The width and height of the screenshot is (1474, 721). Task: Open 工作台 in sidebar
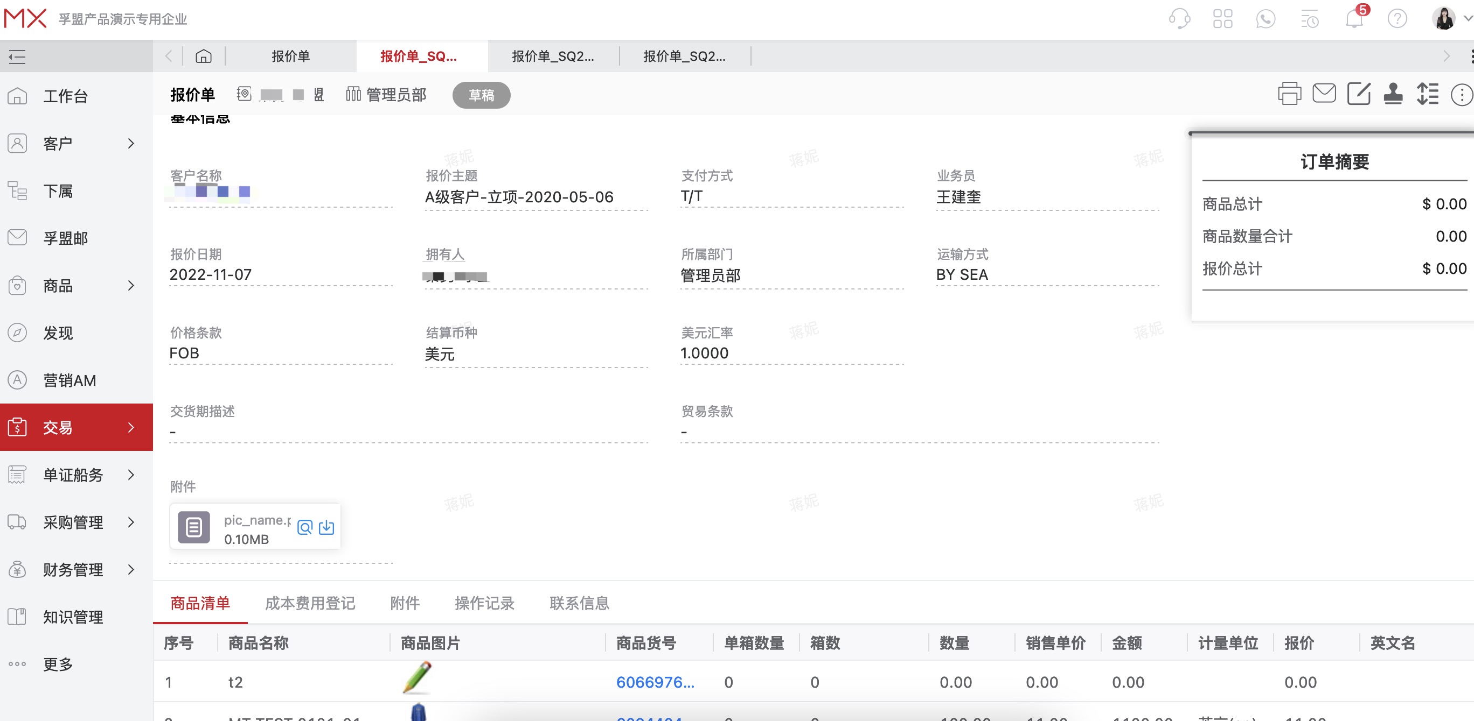(76, 96)
